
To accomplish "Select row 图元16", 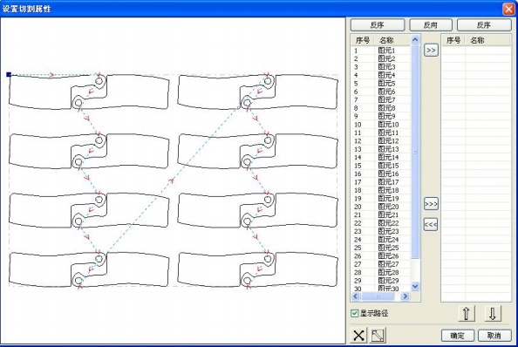I will (x=381, y=174).
